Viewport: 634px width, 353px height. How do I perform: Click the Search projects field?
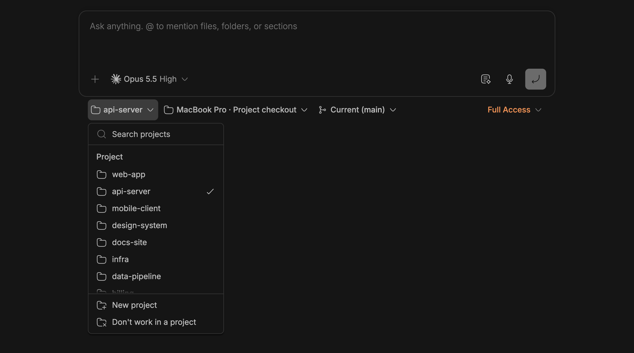click(x=156, y=134)
